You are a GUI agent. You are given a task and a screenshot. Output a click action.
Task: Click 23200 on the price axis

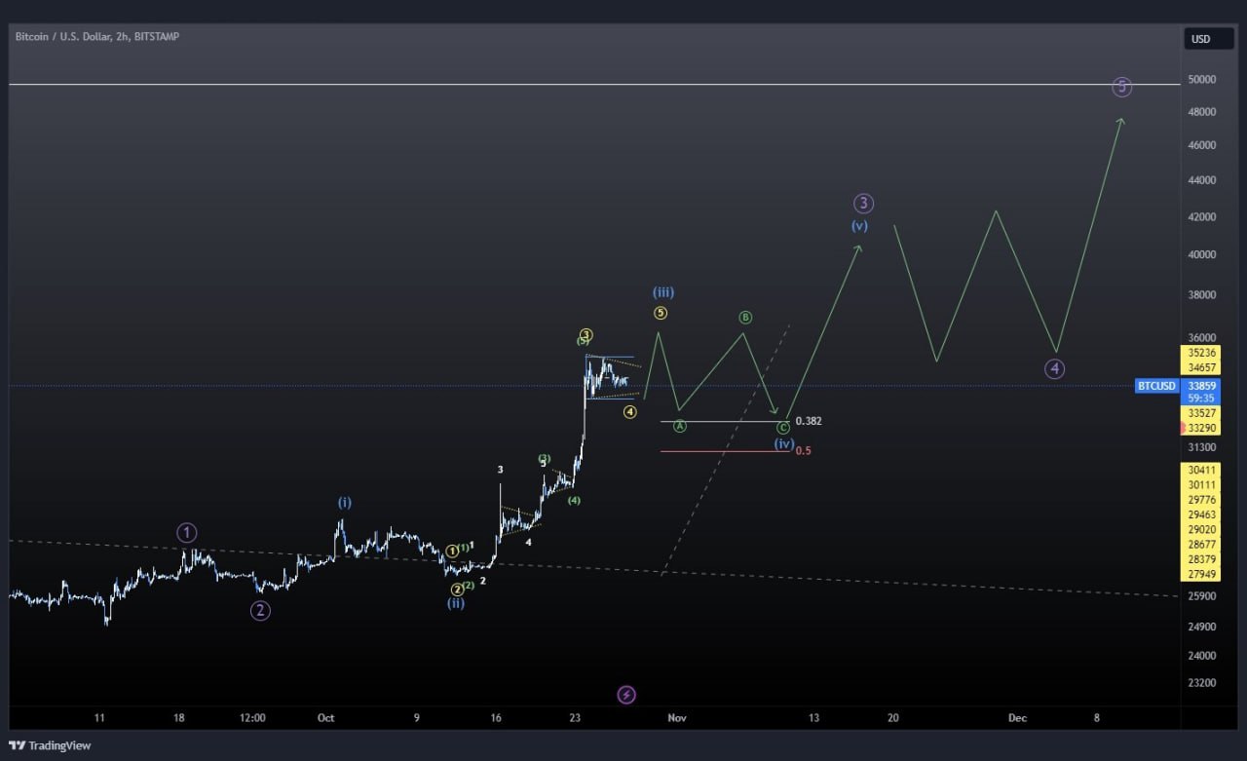(1201, 682)
